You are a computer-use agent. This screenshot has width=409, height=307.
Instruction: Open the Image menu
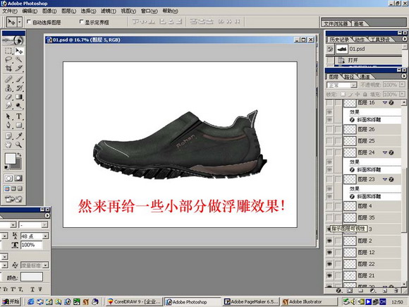click(x=49, y=11)
